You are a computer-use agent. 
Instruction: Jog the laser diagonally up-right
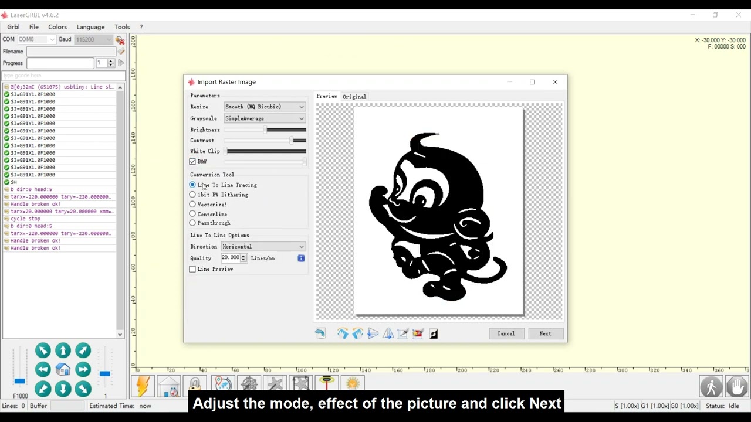[83, 350]
